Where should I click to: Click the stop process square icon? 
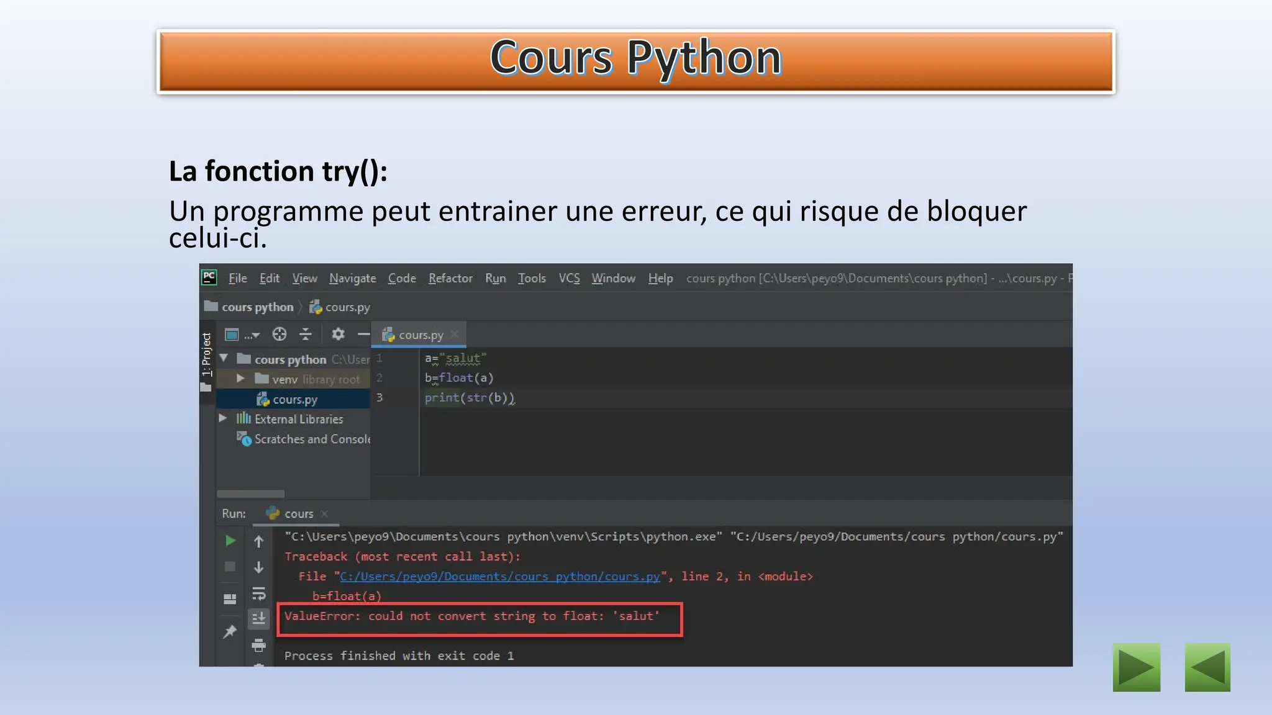pyautogui.click(x=230, y=567)
